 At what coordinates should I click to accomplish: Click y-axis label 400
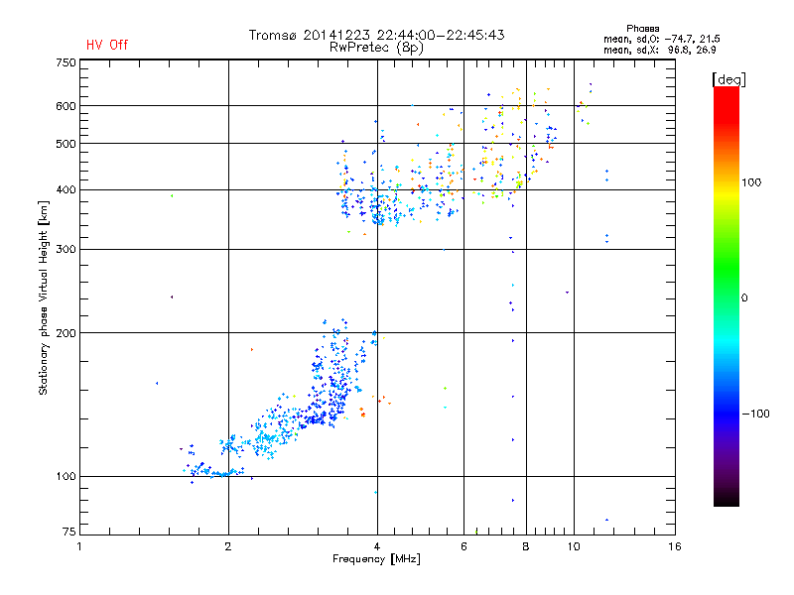(66, 190)
